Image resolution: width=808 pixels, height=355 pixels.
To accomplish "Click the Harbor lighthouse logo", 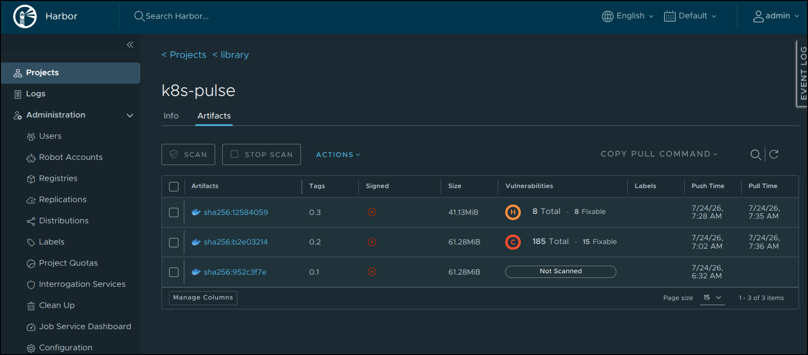I will click(x=25, y=16).
